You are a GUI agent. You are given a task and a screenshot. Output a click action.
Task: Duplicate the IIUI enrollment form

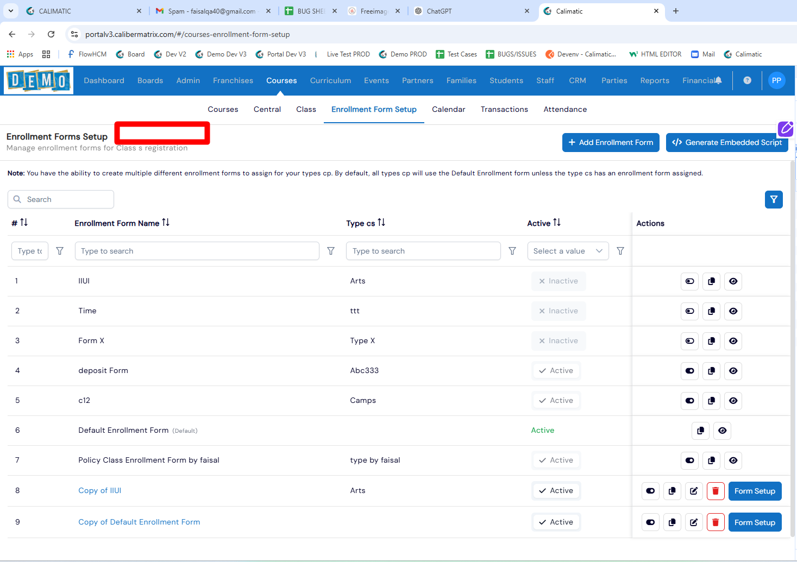pos(711,281)
